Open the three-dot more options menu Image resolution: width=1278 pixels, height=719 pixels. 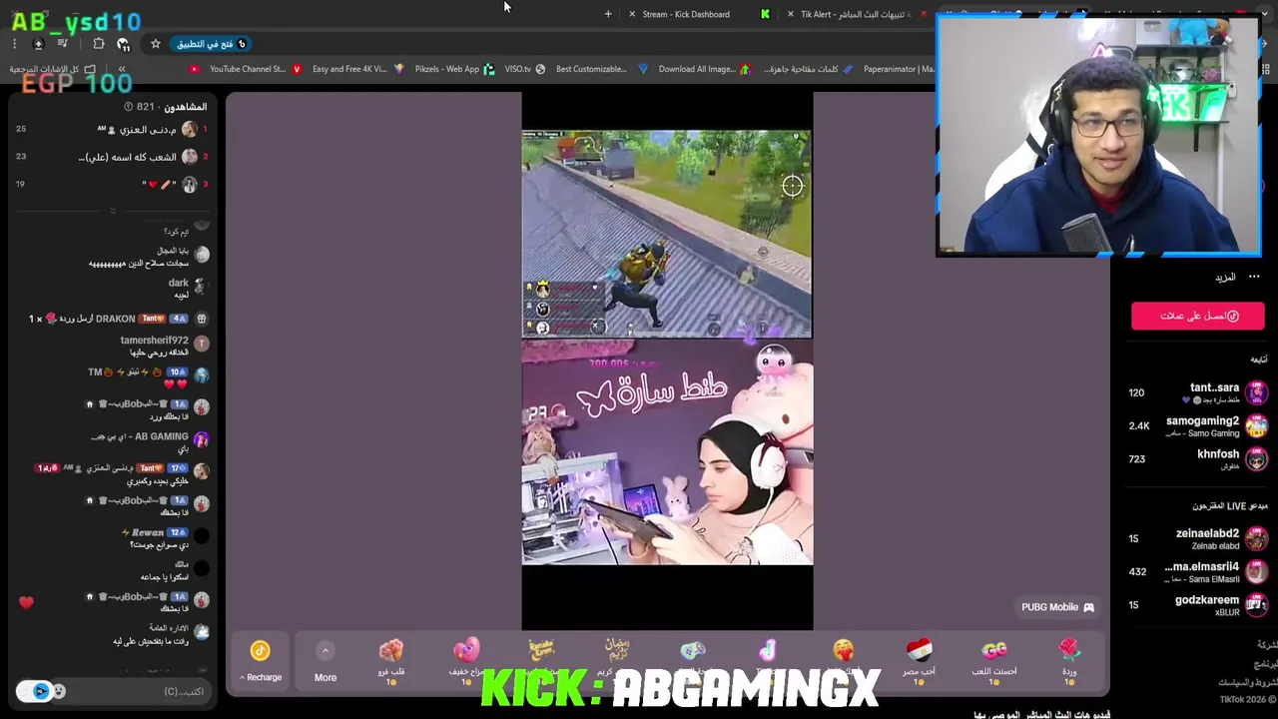pyautogui.click(x=1254, y=277)
